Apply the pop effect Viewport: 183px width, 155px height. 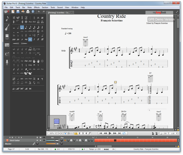tap(30, 61)
